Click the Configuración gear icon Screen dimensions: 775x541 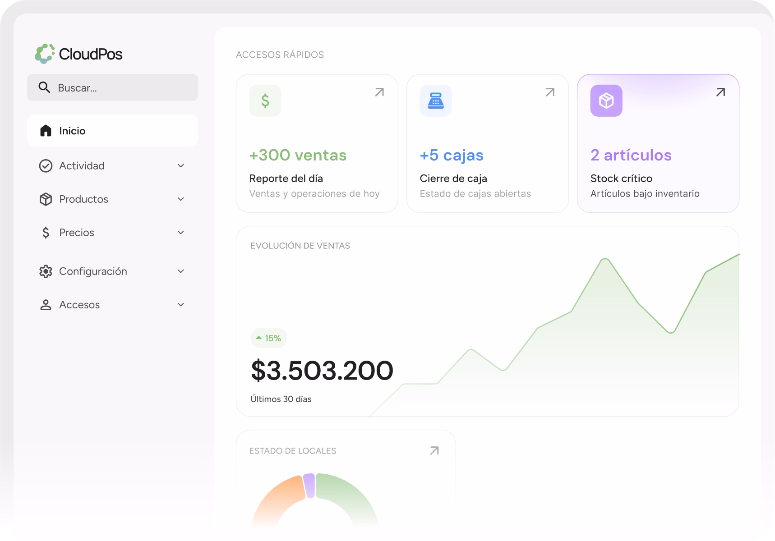click(x=46, y=271)
